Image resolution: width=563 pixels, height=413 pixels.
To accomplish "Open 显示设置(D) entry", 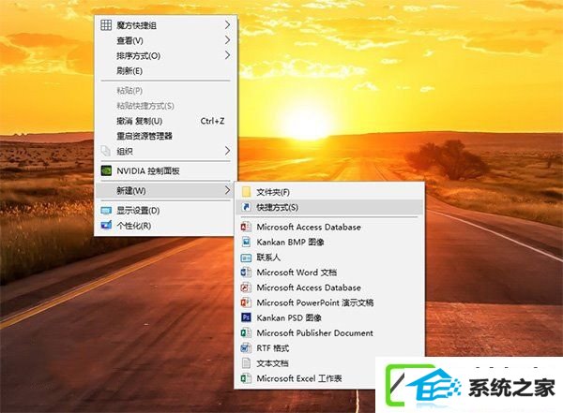I will tap(165, 211).
